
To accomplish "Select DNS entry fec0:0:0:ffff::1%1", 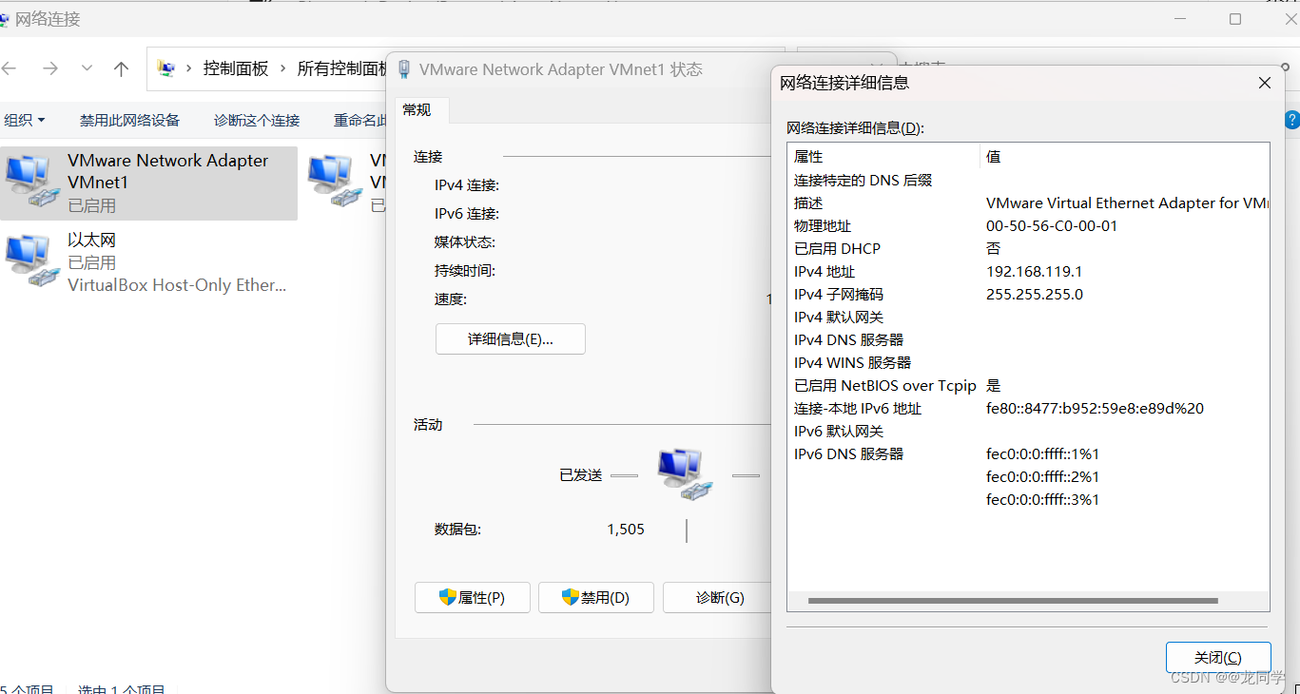I will click(x=1042, y=454).
